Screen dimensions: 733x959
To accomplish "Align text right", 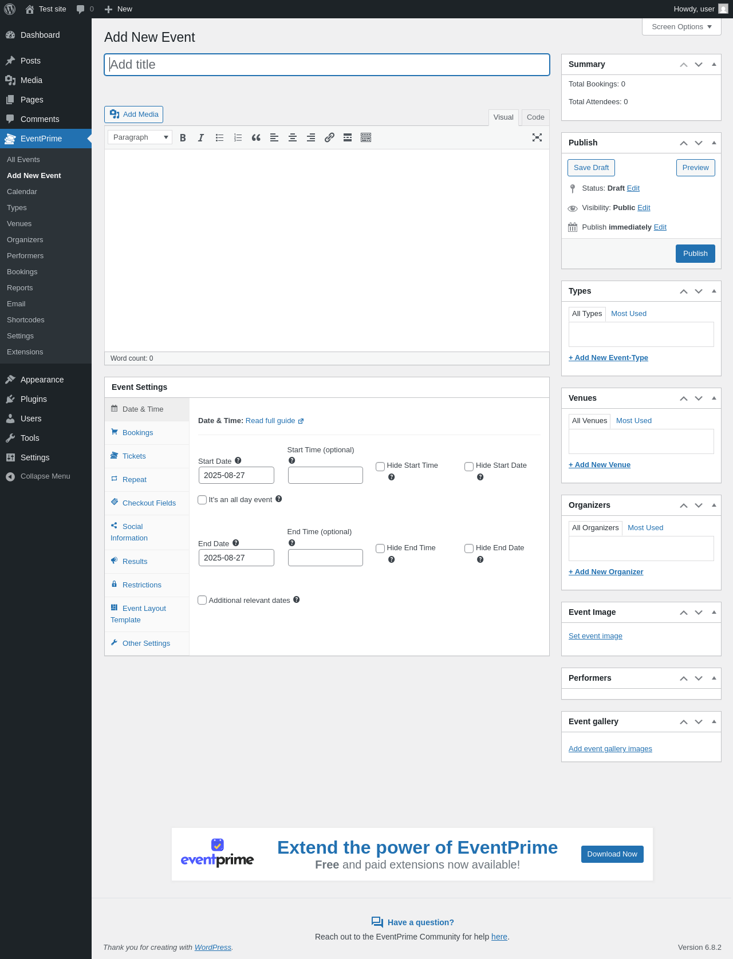I will click(311, 137).
